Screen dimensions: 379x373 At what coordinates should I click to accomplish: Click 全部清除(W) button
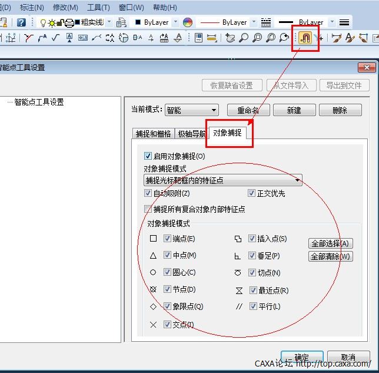click(x=330, y=256)
